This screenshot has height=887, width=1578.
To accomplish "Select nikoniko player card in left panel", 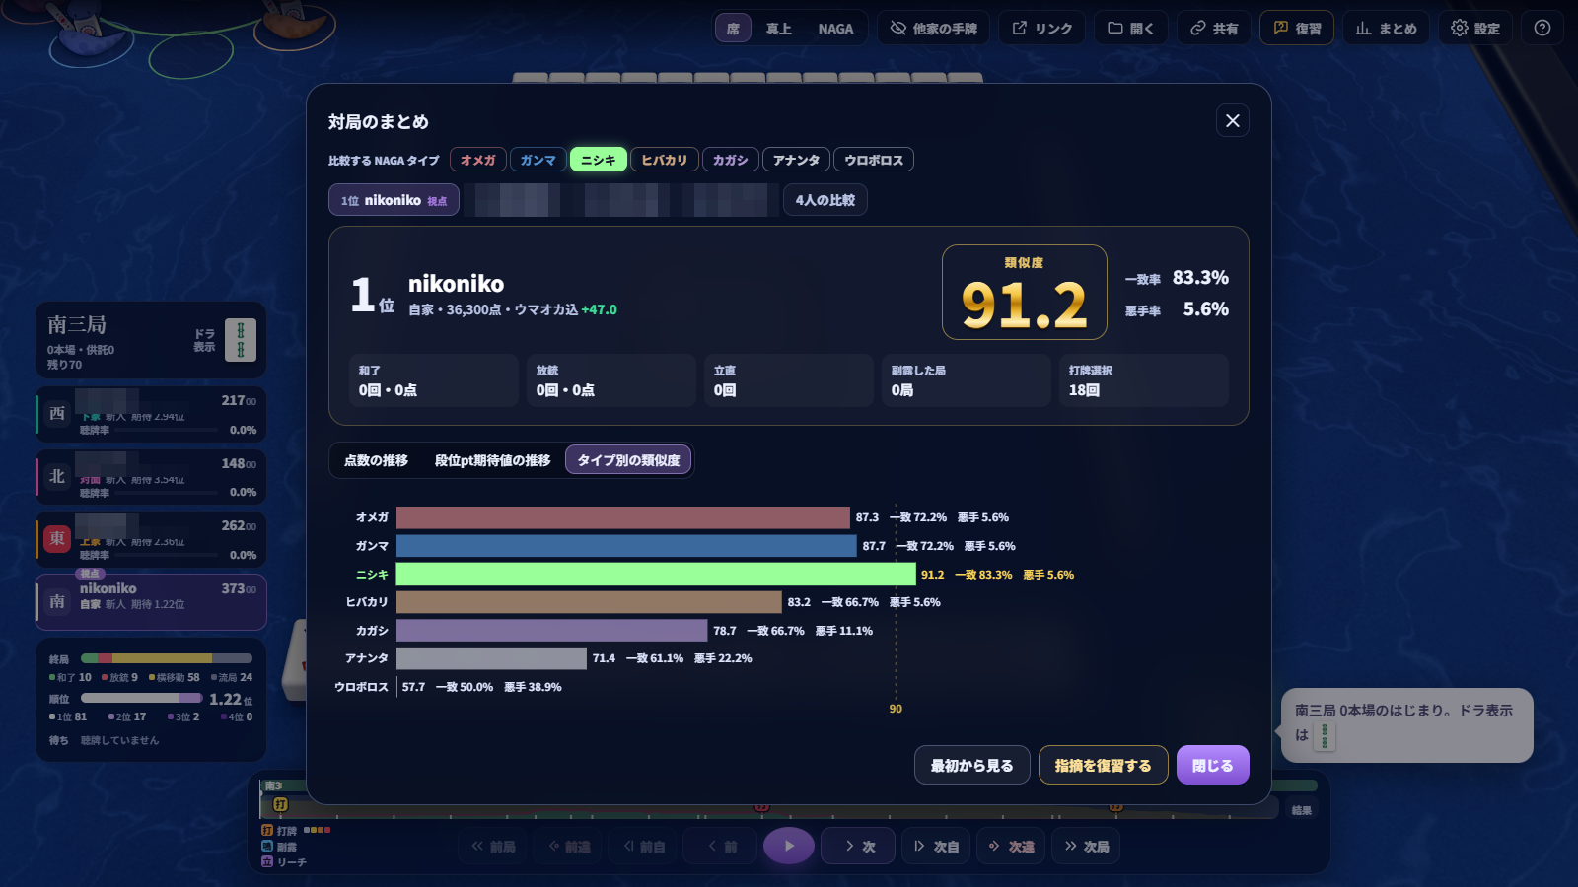I will pyautogui.click(x=151, y=601).
